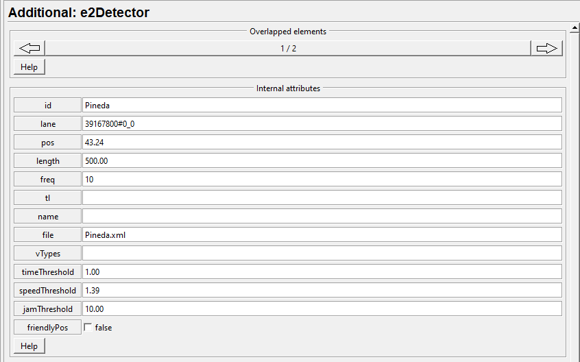
Task: Click the empty vTypes field
Action: pyautogui.click(x=322, y=254)
